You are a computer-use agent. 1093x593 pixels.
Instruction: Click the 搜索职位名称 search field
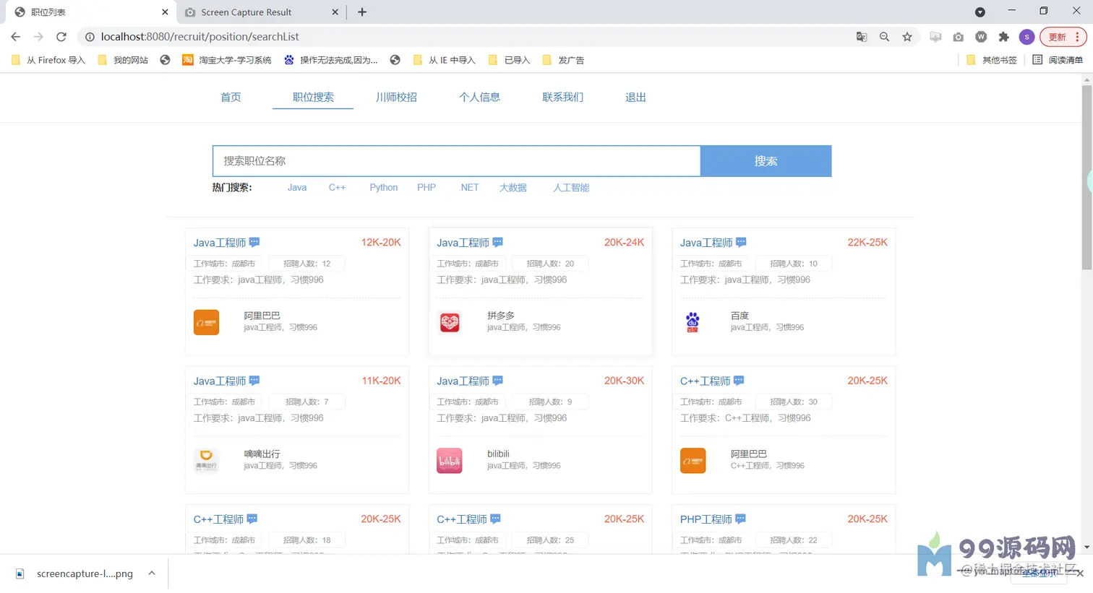pos(456,161)
